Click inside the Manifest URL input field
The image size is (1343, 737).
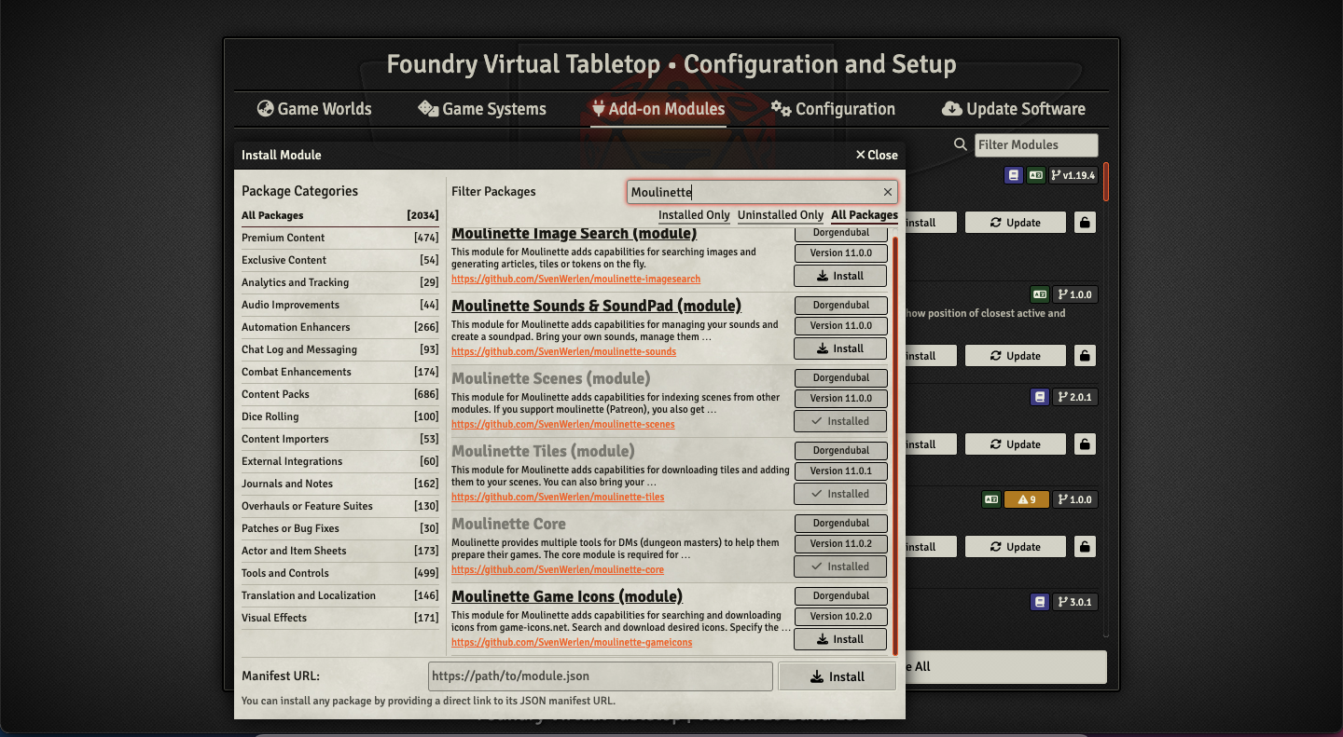click(x=600, y=676)
